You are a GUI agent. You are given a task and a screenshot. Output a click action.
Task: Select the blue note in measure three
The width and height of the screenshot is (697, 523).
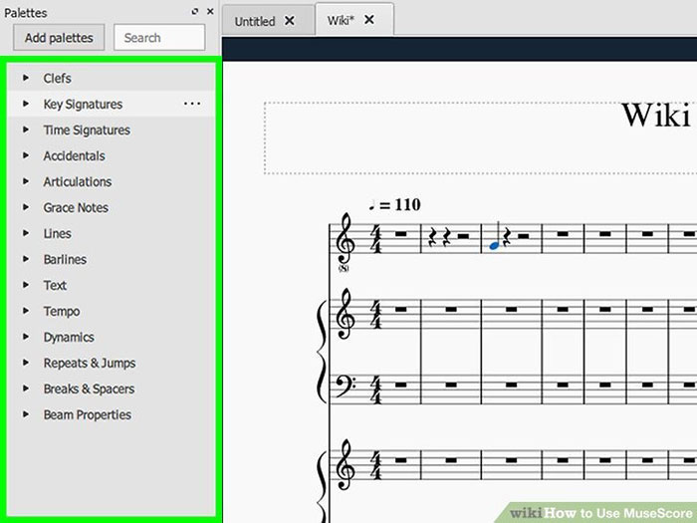(x=494, y=242)
